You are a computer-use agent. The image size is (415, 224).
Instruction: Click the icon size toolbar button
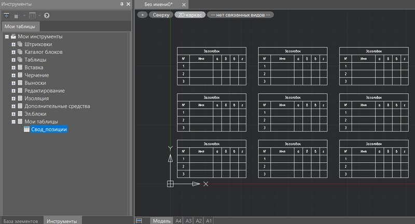click(x=17, y=16)
